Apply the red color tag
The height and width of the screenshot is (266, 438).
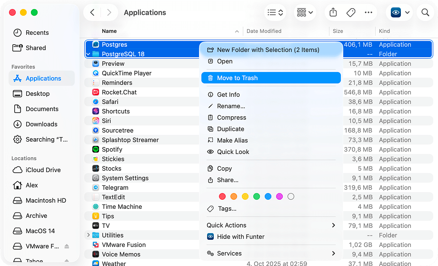tap(222, 196)
